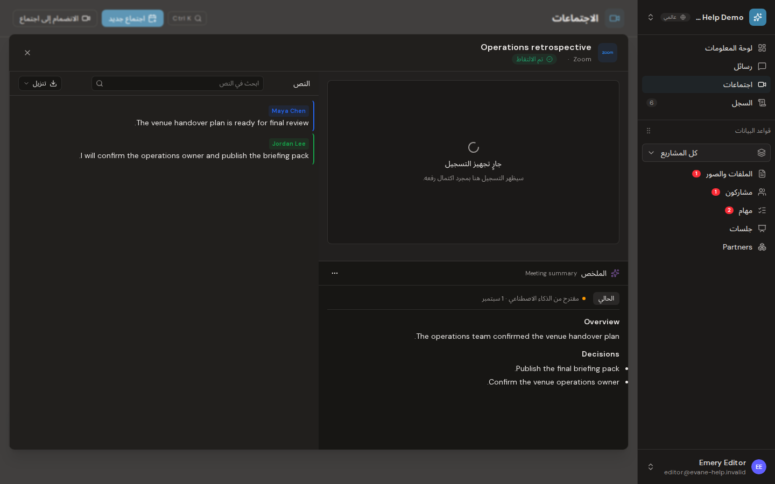This screenshot has height=484, width=775.
Task: Select the operations owner briefing pack transcript line
Action: (x=194, y=155)
